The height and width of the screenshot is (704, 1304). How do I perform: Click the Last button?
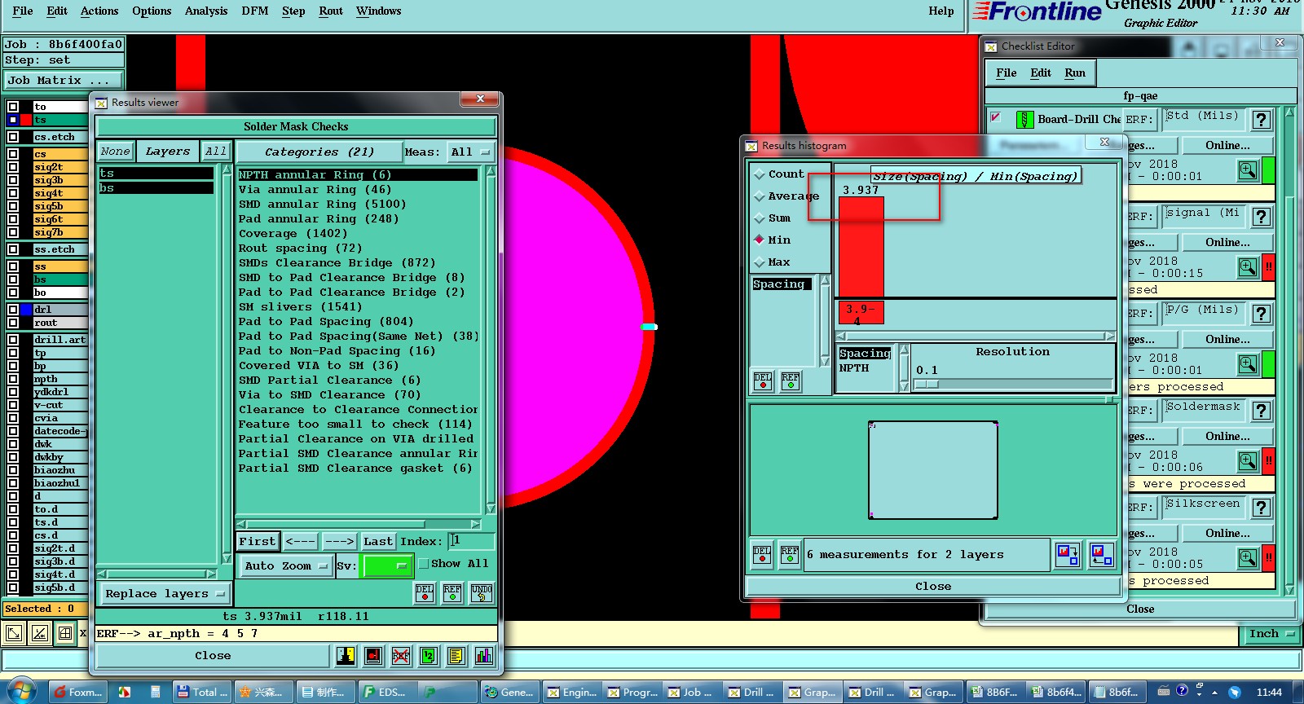378,542
